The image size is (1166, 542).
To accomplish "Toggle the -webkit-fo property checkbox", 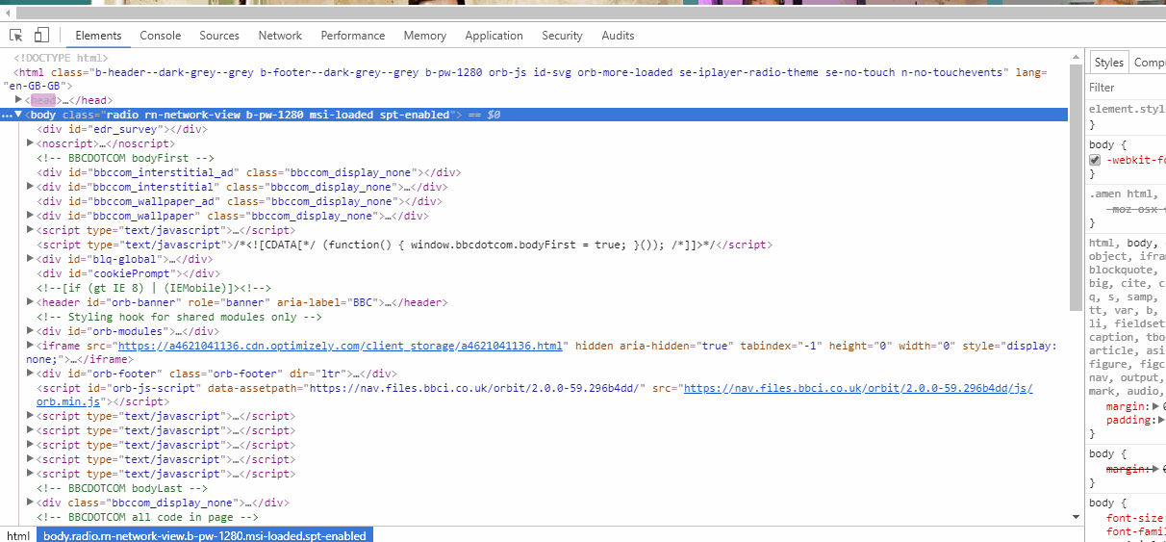I will tap(1095, 160).
